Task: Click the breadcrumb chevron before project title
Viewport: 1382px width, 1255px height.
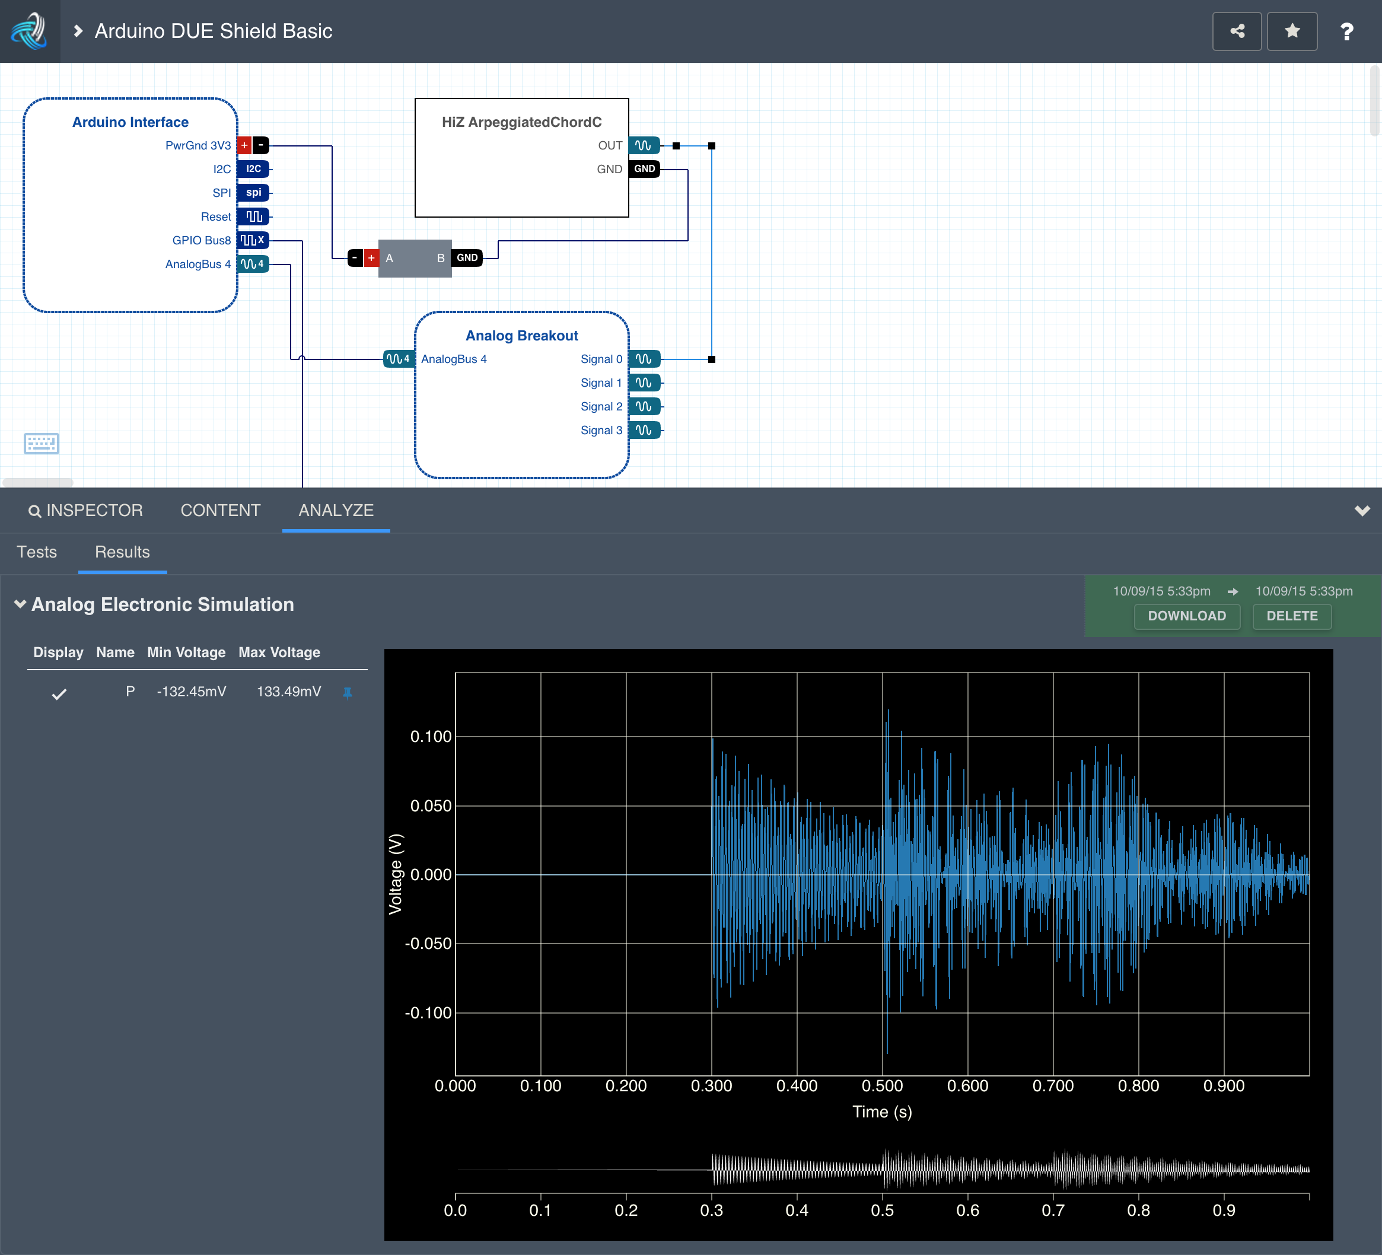Action: coord(78,31)
